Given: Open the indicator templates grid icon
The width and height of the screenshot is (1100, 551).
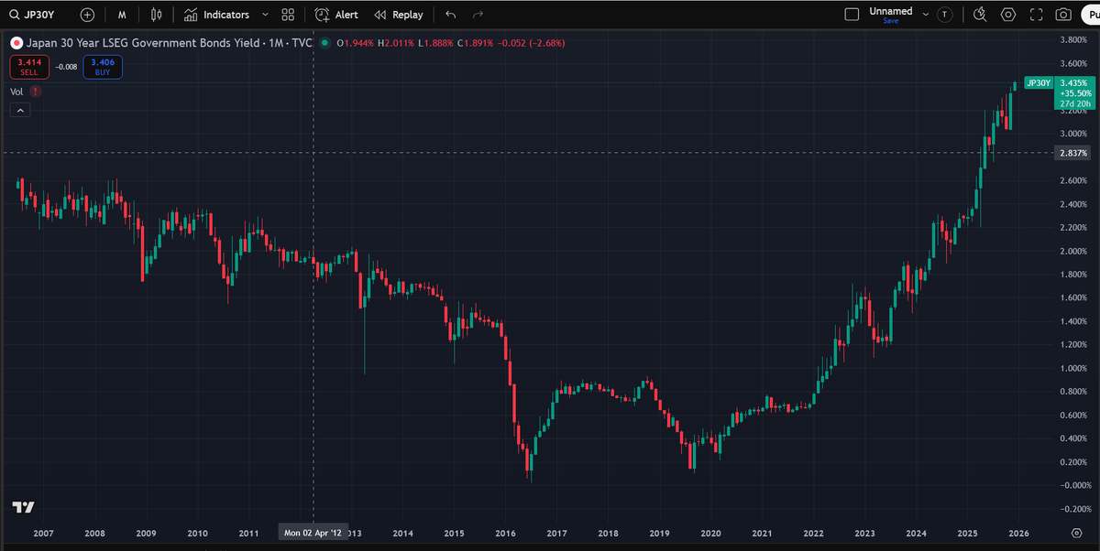Looking at the screenshot, I should (x=288, y=15).
